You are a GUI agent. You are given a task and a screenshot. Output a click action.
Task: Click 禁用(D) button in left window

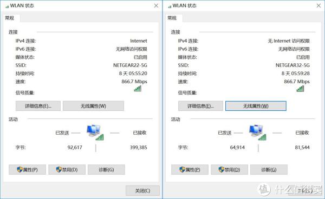click(x=67, y=170)
